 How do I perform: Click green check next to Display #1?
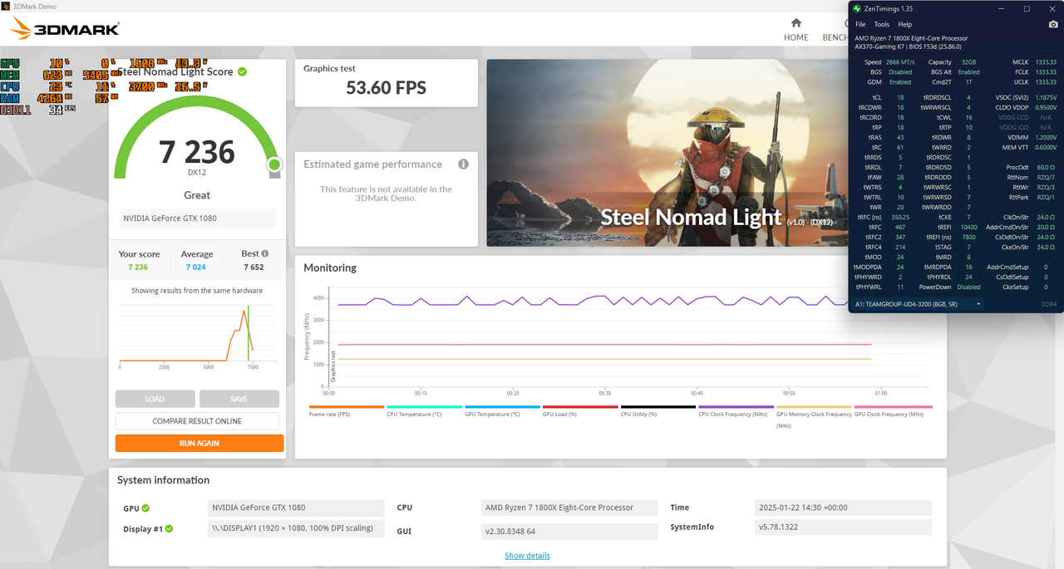click(169, 528)
